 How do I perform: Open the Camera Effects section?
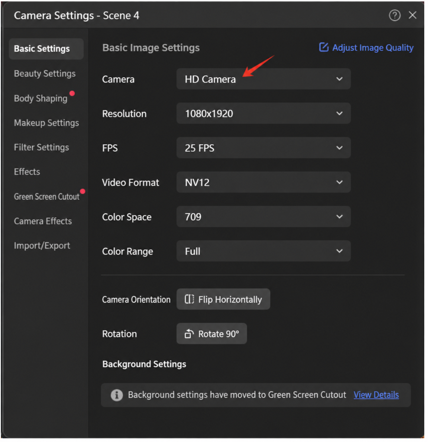pyautogui.click(x=43, y=221)
